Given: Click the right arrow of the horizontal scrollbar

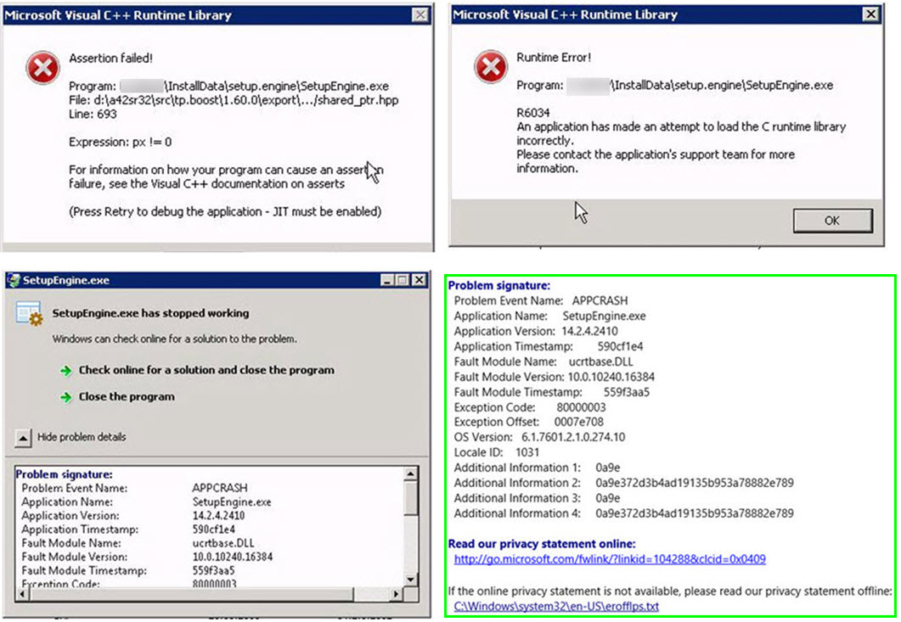Looking at the screenshot, I should [396, 593].
